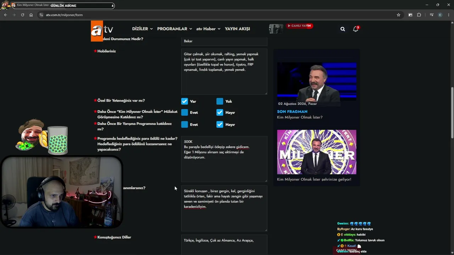Open the browser three-dot menu
The height and width of the screenshot is (255, 454).
tap(449, 15)
